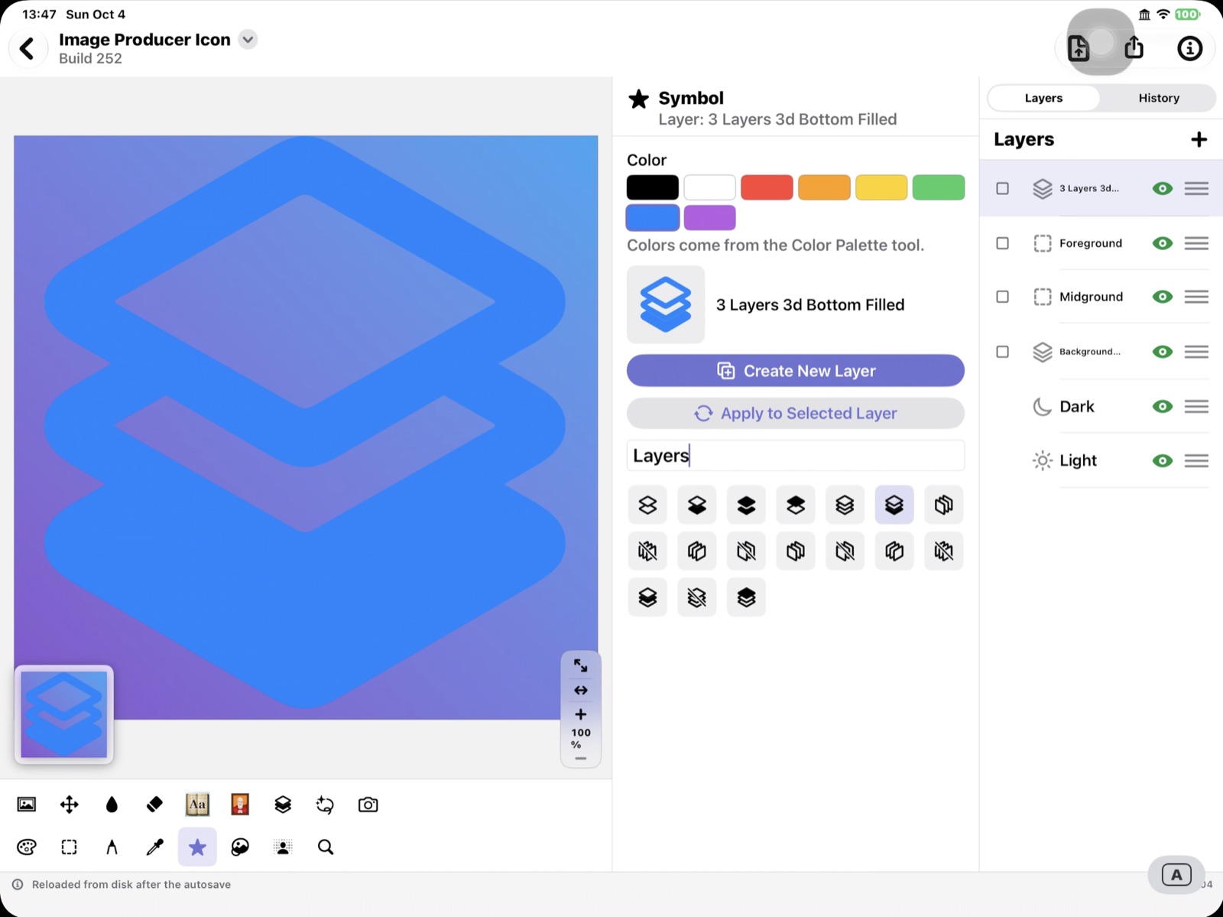
Task: Choose the dashed selection rectangle tool
Action: [x=69, y=847]
